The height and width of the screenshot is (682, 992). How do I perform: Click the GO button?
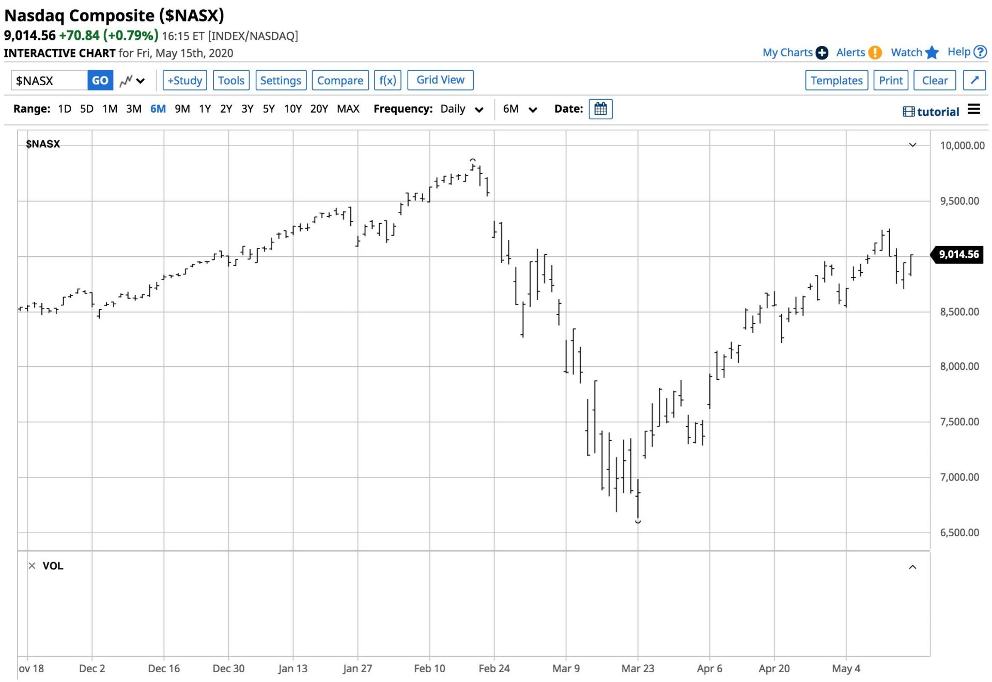pyautogui.click(x=100, y=81)
